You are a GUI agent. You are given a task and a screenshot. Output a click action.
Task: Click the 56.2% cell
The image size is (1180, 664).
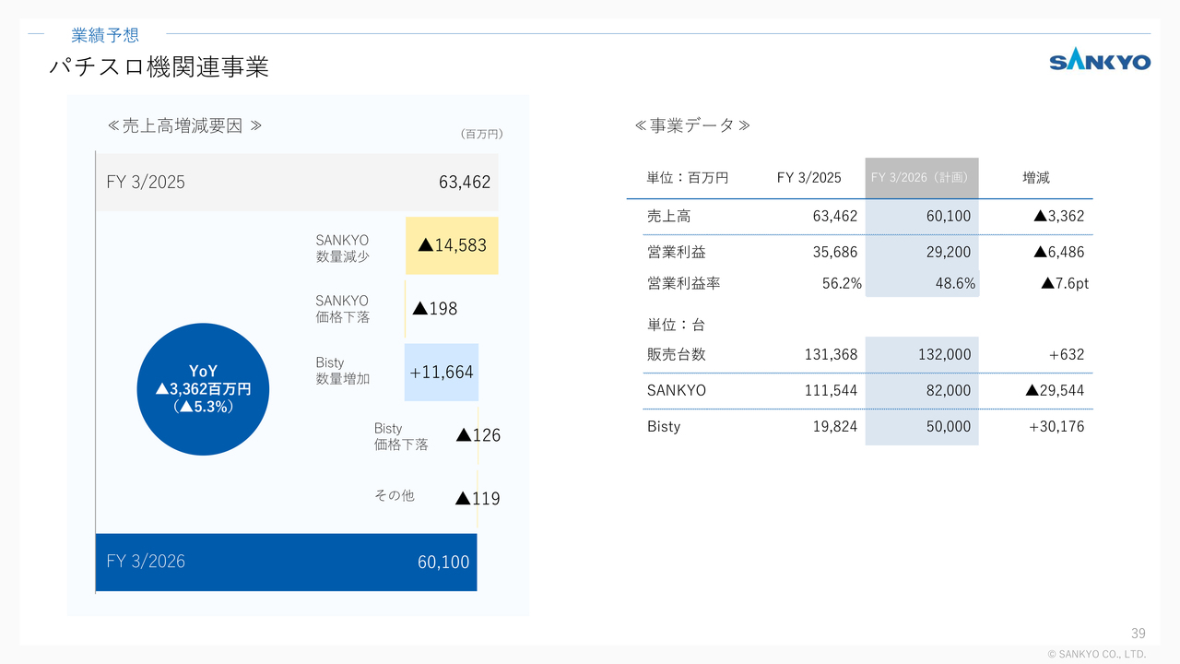[x=842, y=284]
